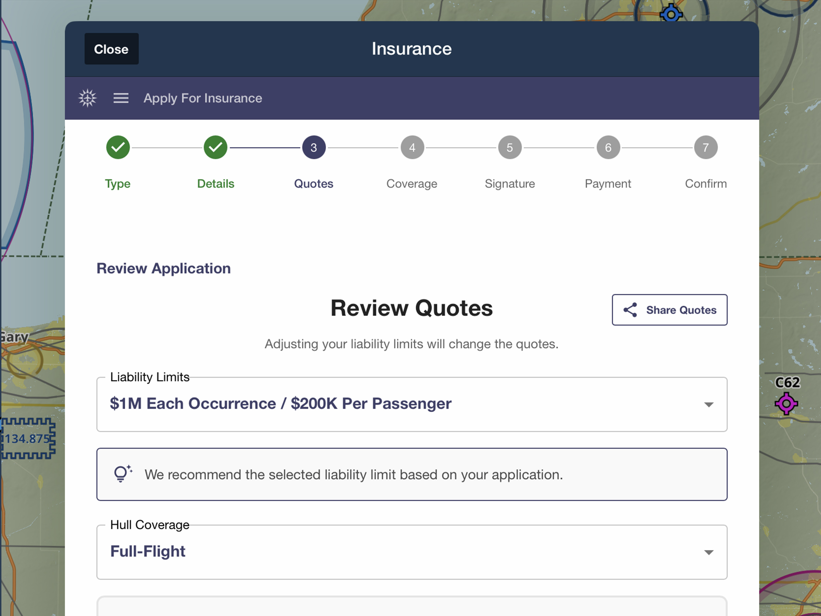Viewport: 821px width, 616px height.
Task: Go to step 4 Coverage
Action: click(412, 148)
